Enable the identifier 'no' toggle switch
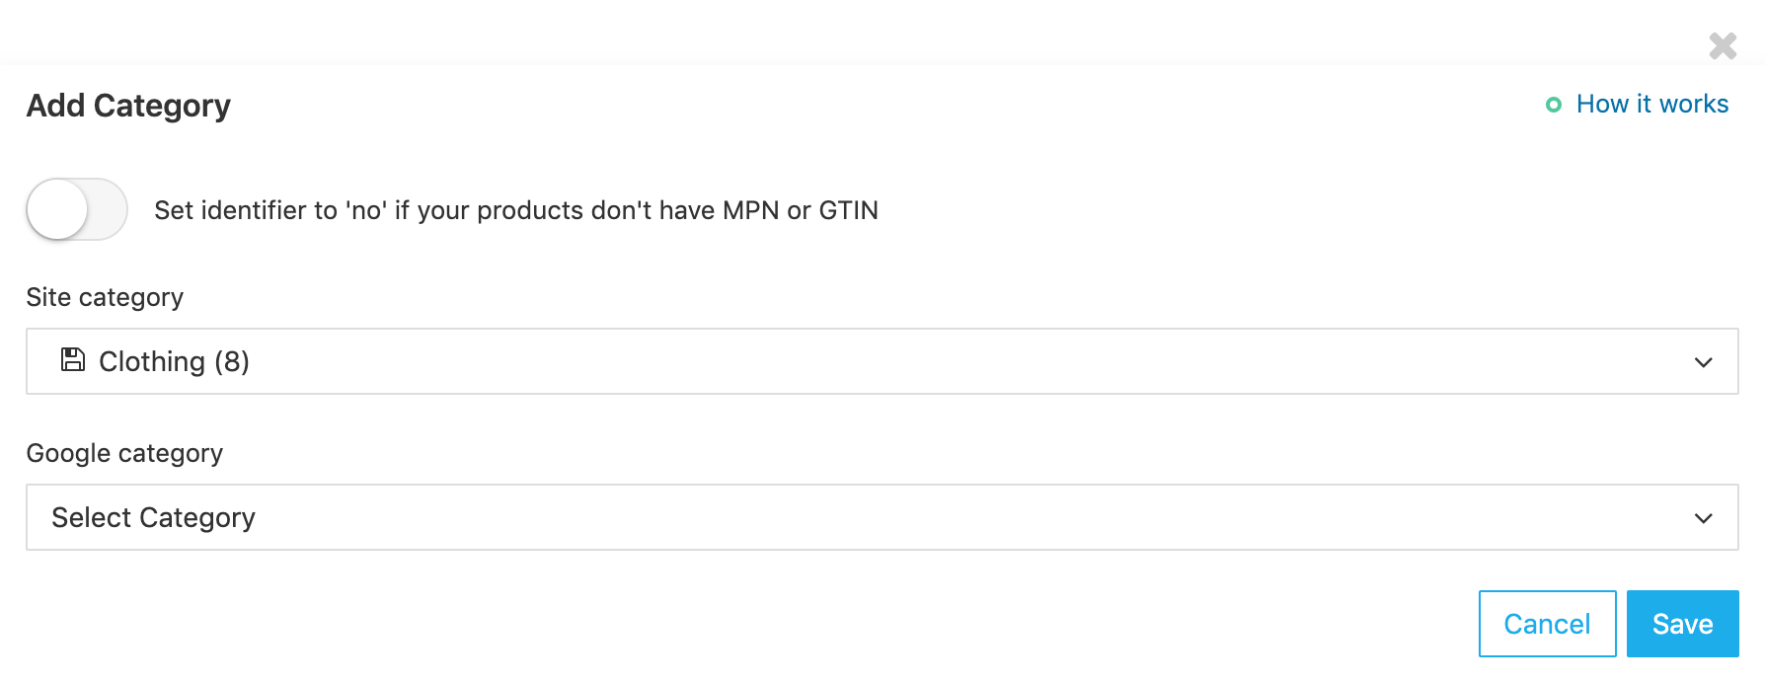 (x=77, y=209)
